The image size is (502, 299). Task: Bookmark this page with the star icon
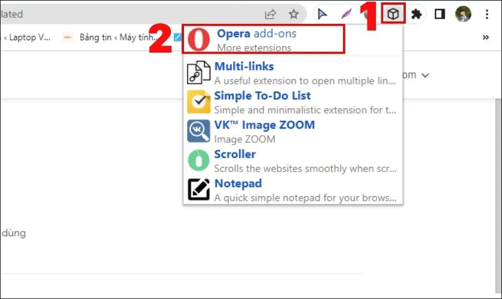click(x=293, y=14)
